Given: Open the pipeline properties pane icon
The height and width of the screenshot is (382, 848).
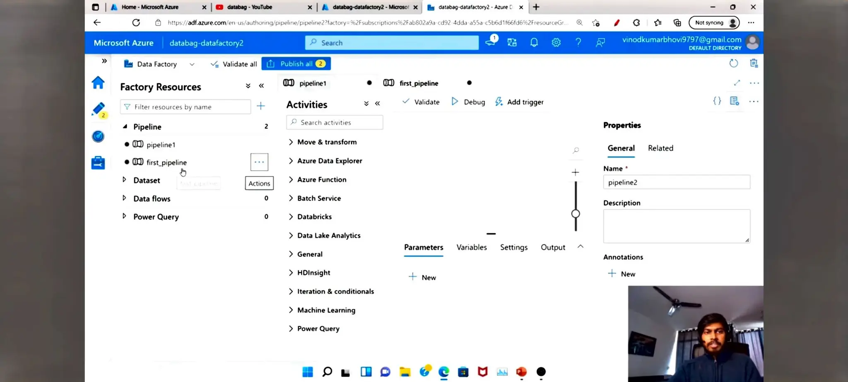Looking at the screenshot, I should click(735, 101).
